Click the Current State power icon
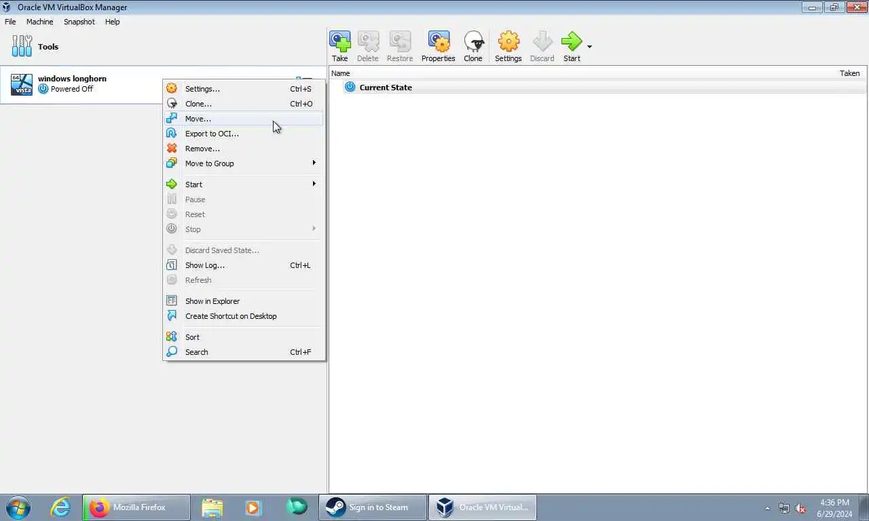The width and height of the screenshot is (869, 521). (350, 87)
